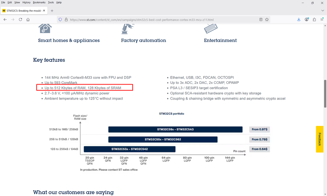The image size is (327, 196).
Task: Click the Factory automation robot arm icon
Action: coord(128,29)
